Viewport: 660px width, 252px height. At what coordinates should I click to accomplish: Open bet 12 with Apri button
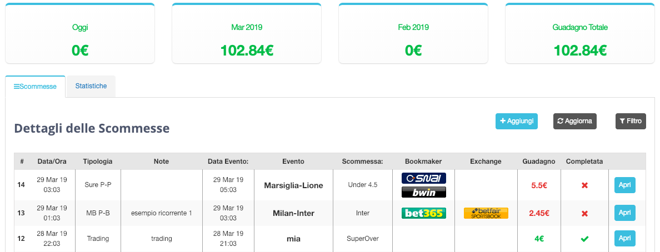pos(624,239)
